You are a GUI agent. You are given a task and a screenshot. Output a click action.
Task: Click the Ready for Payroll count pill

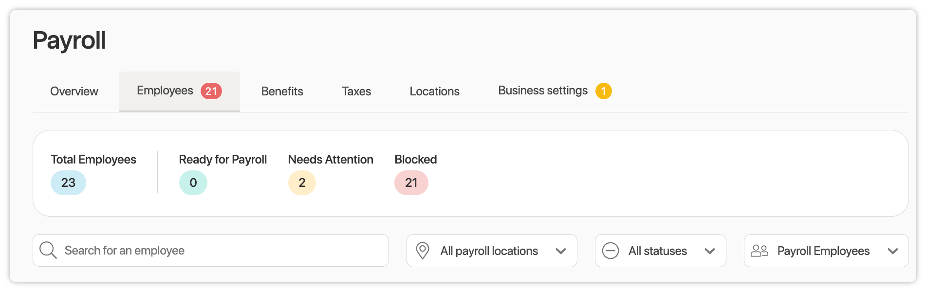[193, 182]
